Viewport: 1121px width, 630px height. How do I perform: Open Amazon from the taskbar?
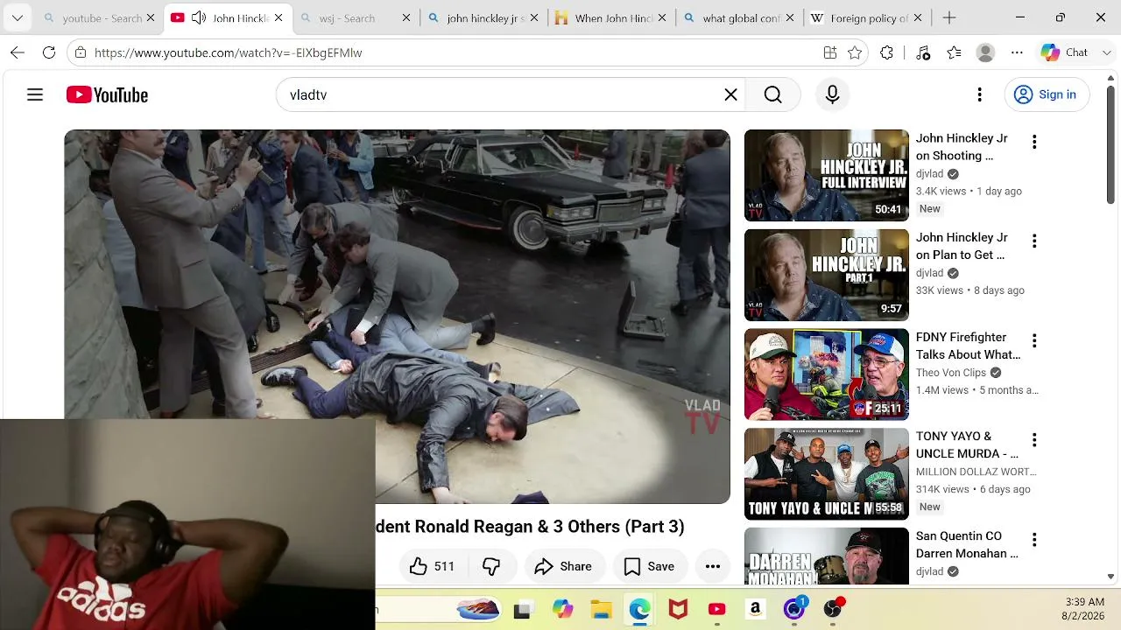[x=755, y=610]
